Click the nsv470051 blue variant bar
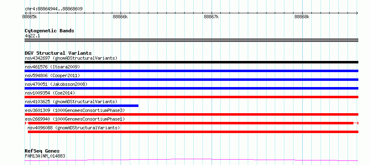370x165 pixels. point(191,88)
